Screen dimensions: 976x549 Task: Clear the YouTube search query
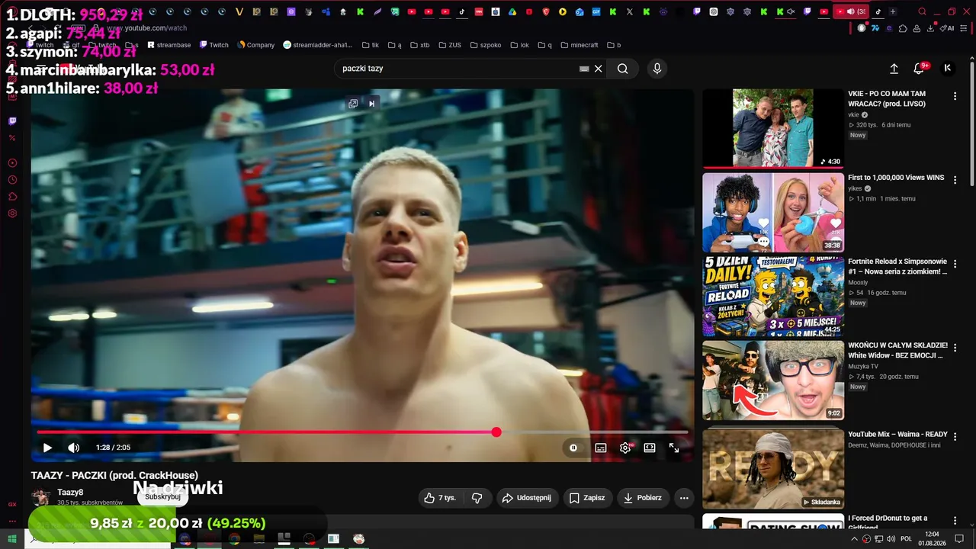pyautogui.click(x=599, y=69)
